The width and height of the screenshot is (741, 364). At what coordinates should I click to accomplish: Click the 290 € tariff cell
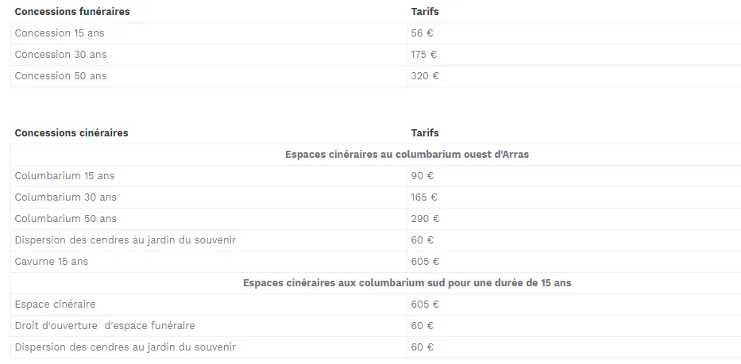[x=425, y=219]
